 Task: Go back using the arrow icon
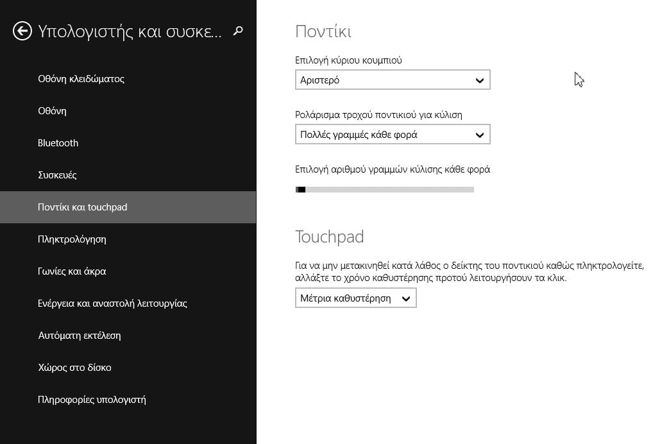point(22,31)
